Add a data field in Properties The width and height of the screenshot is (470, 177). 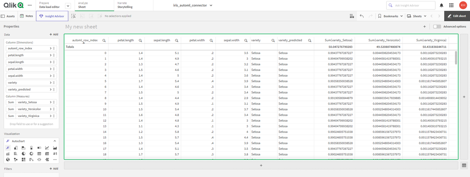tap(54, 35)
